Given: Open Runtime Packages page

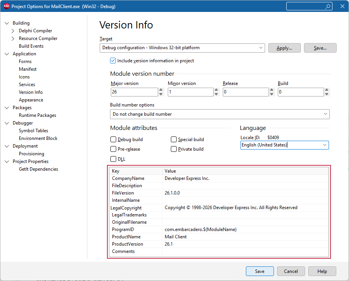Looking at the screenshot, I should pos(37,115).
